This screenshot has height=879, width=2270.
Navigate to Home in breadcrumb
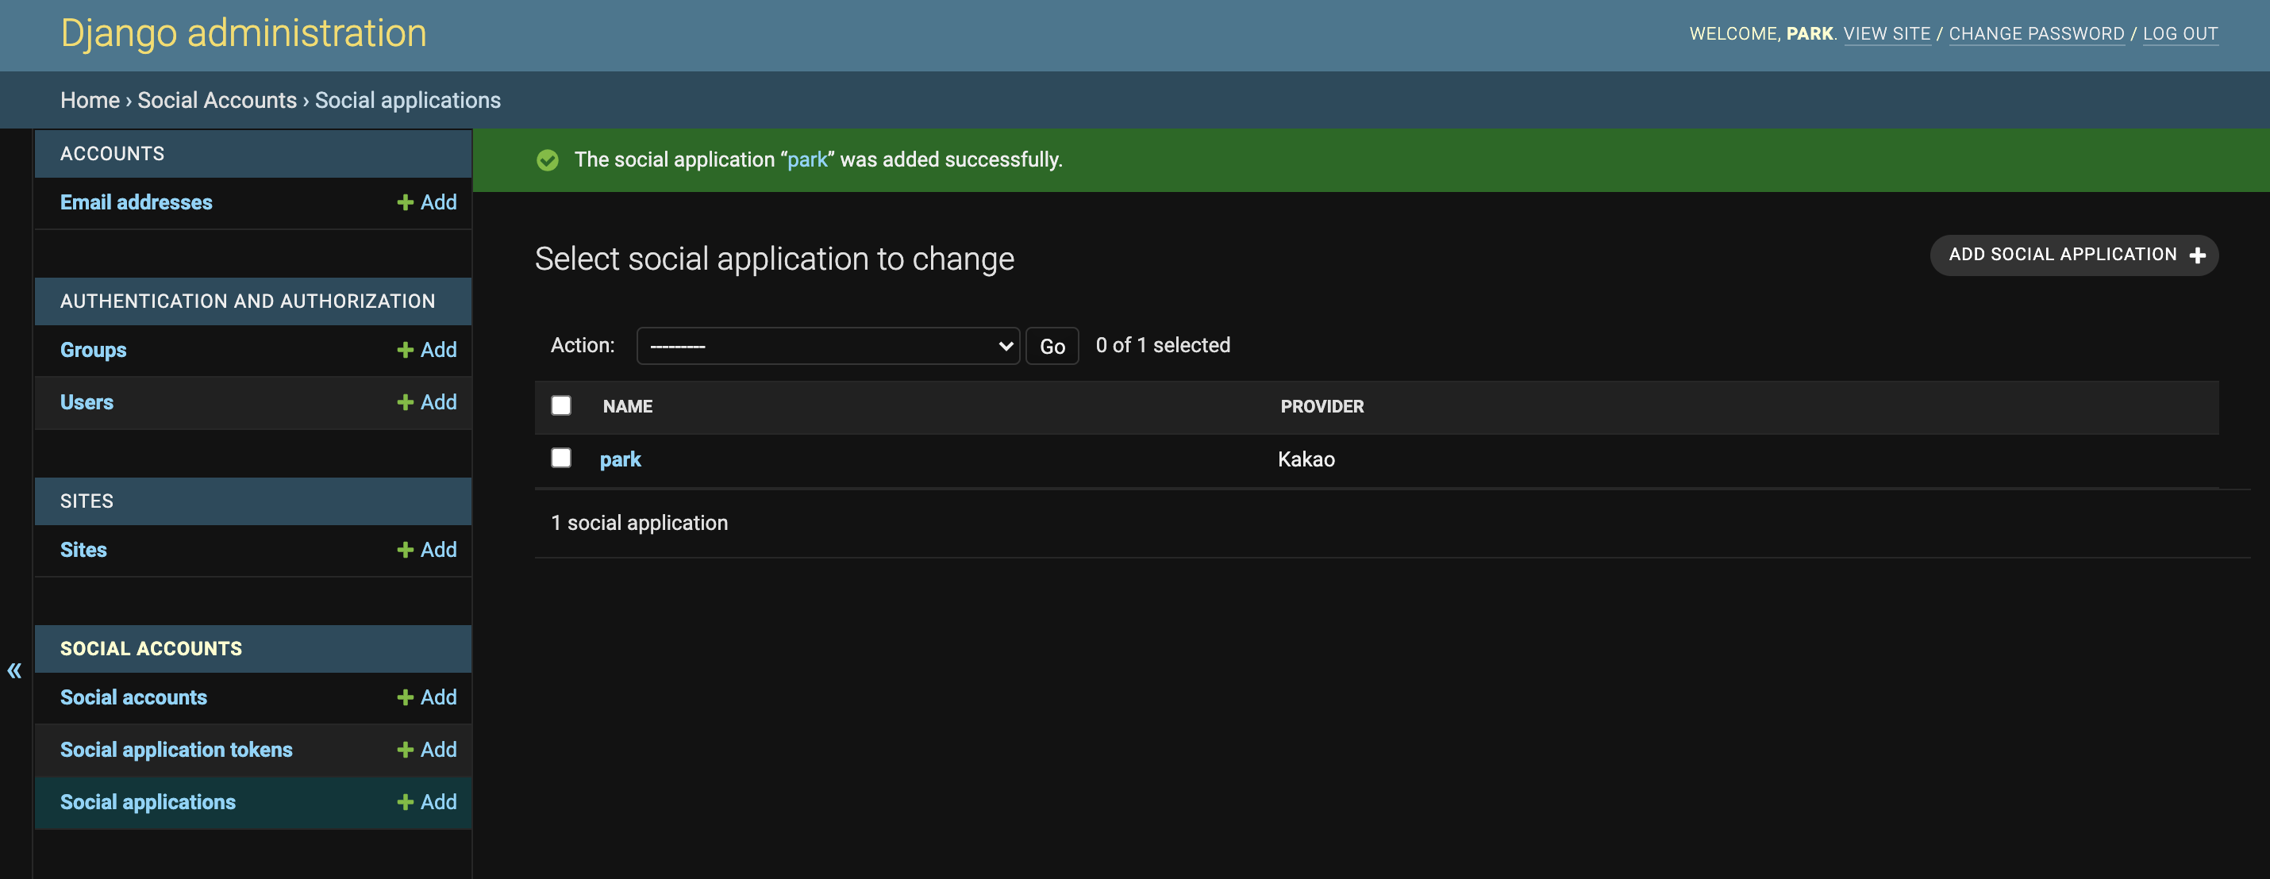(x=90, y=101)
